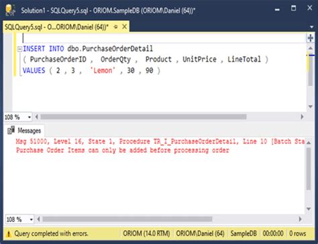Click the Purchase Order Items error message
This screenshot has width=318, height=244.
[x=123, y=150]
